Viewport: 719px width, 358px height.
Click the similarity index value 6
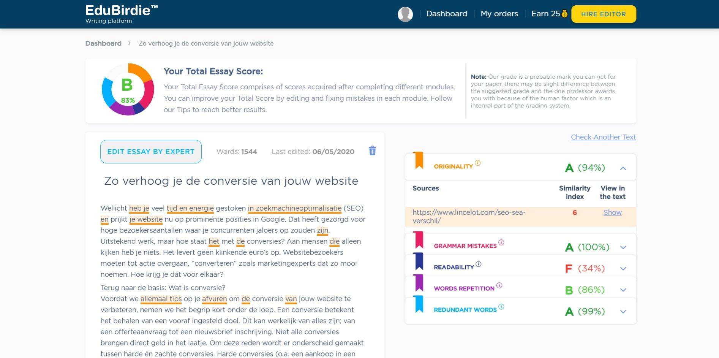(x=575, y=212)
